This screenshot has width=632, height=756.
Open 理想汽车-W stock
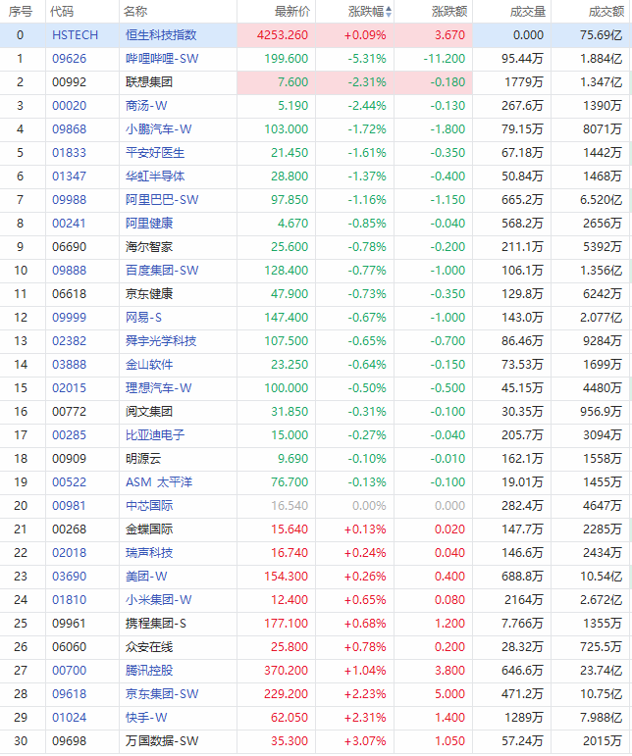coord(159,388)
